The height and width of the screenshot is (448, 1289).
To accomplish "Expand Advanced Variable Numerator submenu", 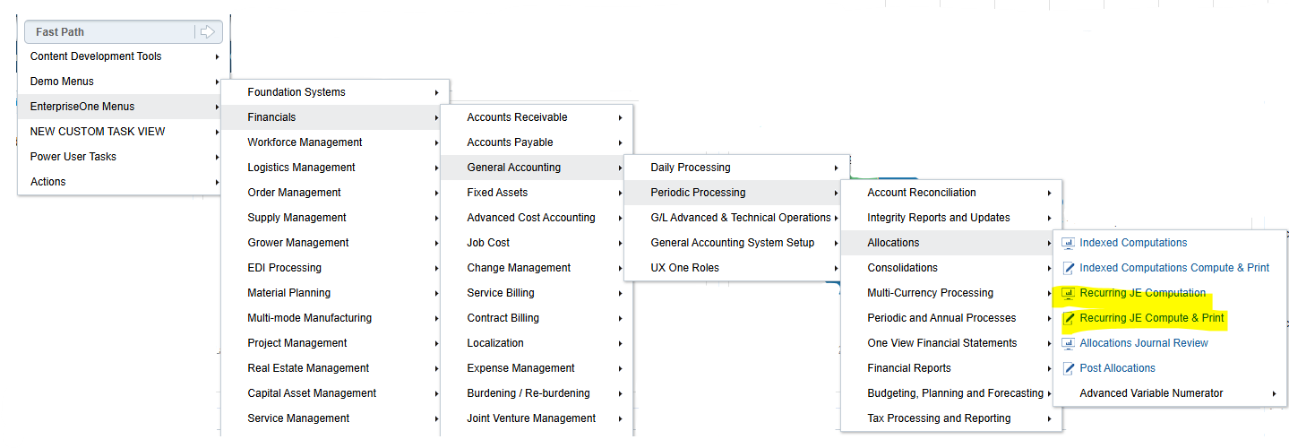I will tap(1170, 393).
